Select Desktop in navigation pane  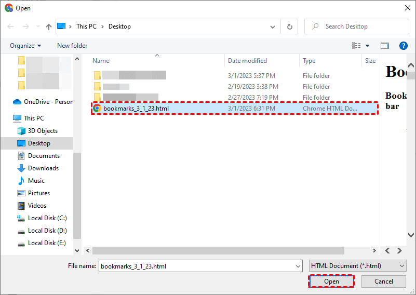tap(36, 143)
